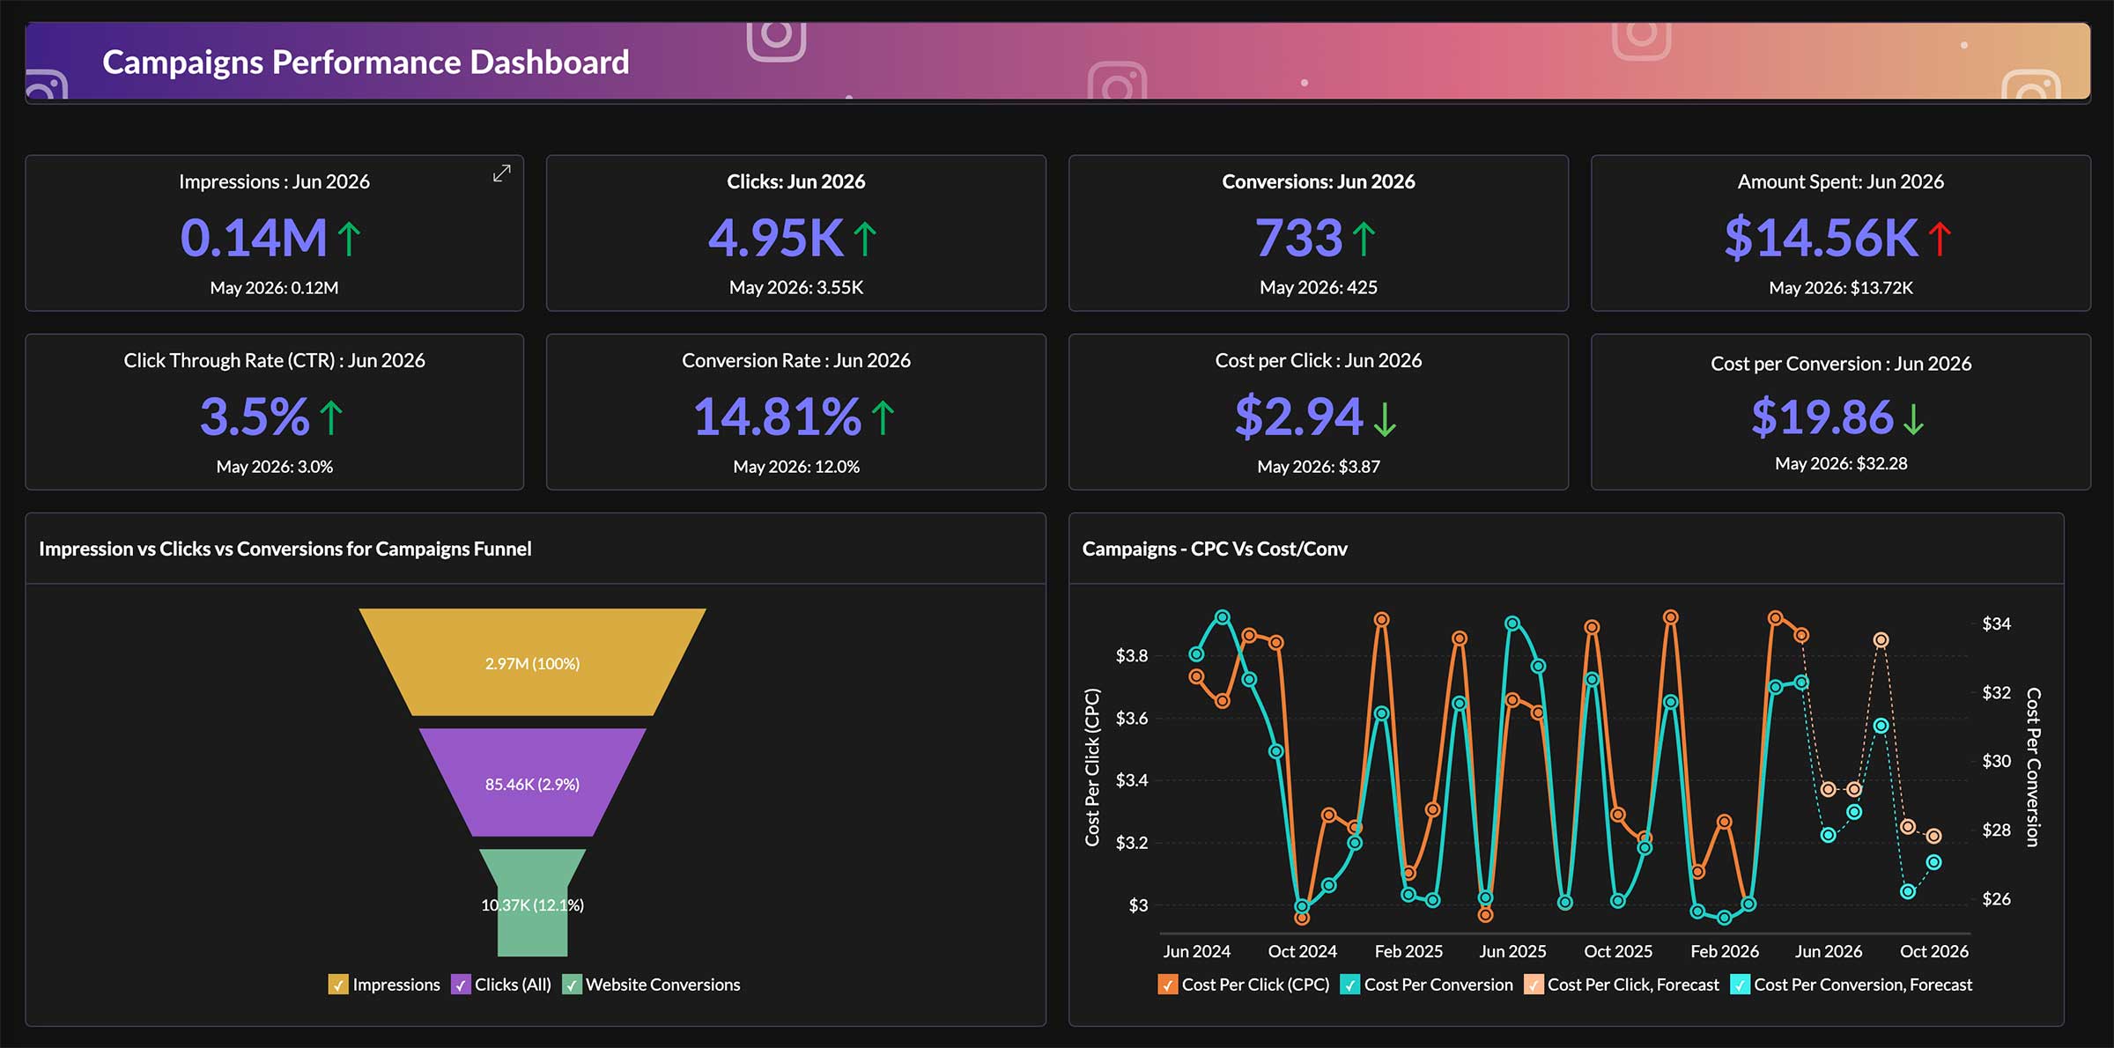Click the $2.94 cost per click value

1299,417
